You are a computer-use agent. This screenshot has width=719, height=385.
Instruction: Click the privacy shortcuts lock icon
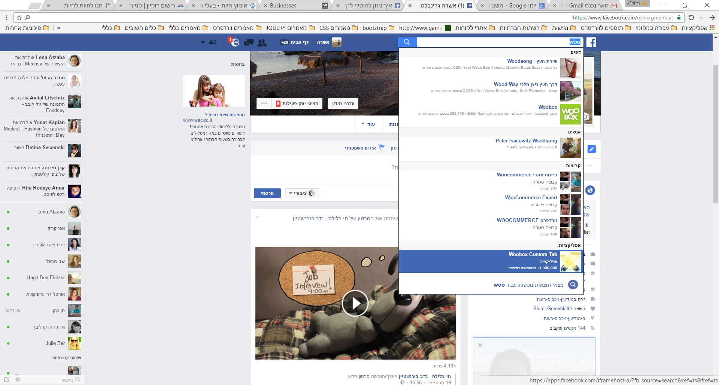(213, 42)
